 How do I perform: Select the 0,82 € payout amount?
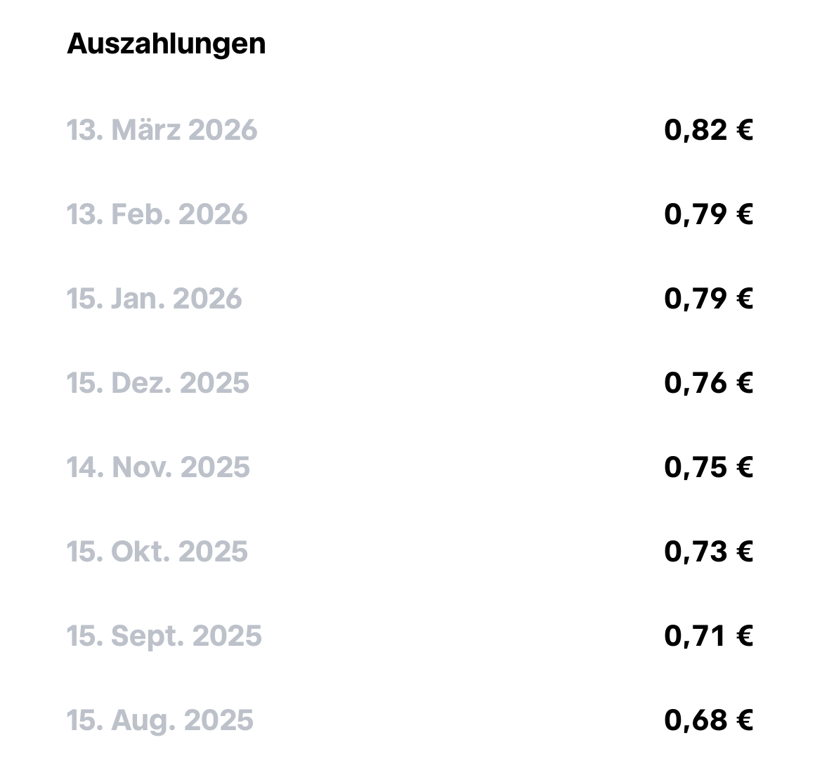pyautogui.click(x=708, y=129)
